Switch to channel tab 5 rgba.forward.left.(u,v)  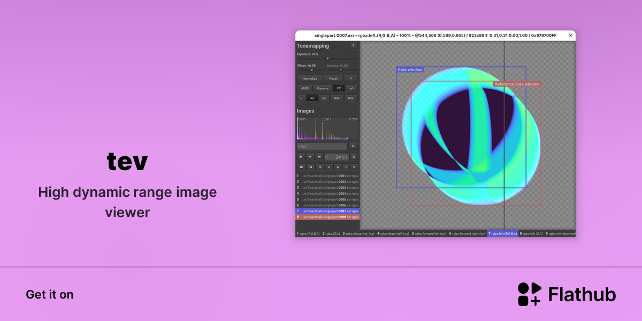coord(429,234)
